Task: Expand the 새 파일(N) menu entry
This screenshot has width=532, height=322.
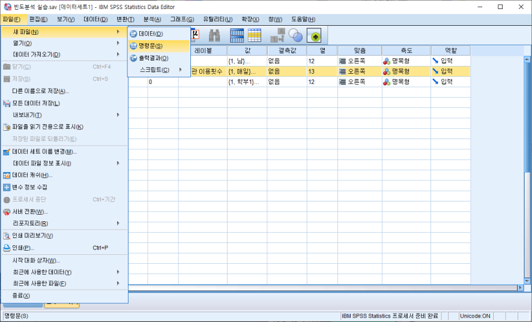Action: (64, 32)
